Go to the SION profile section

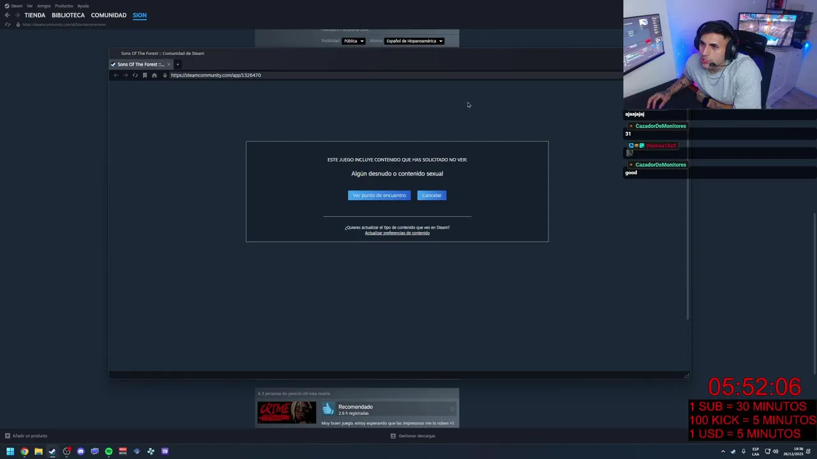coord(140,15)
